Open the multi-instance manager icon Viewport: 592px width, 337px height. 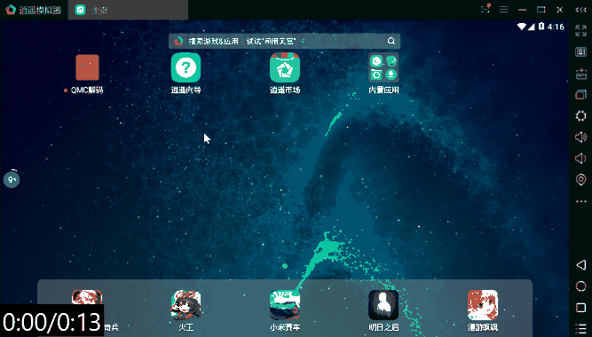(580, 94)
